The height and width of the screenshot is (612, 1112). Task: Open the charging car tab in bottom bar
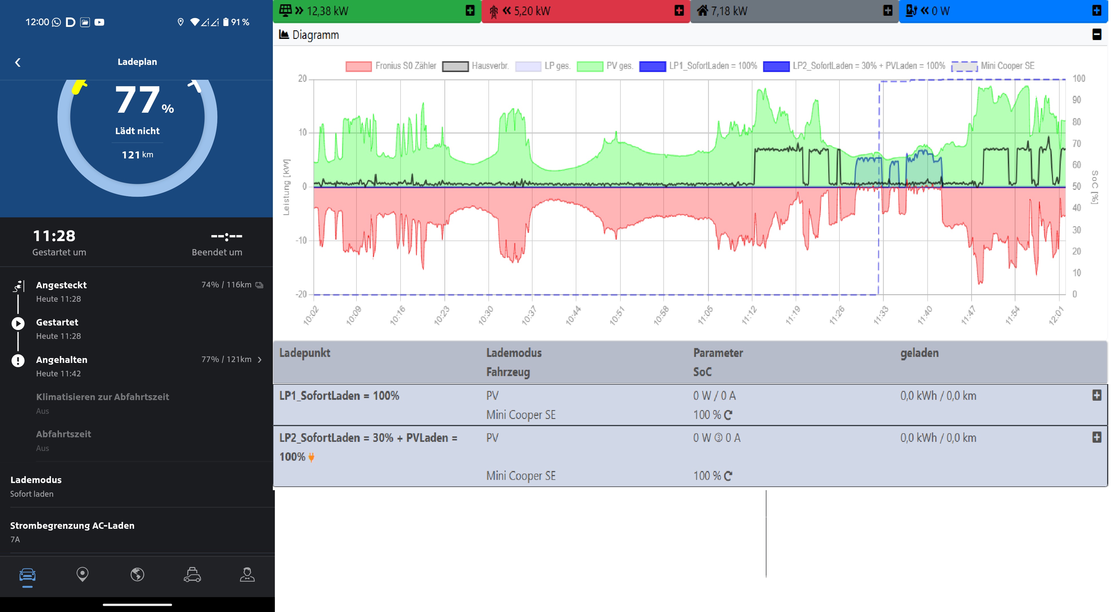[192, 575]
